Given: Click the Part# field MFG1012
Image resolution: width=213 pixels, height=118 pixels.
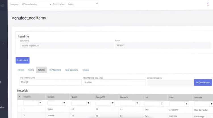Looking at the screenshot, I should coord(163,45).
